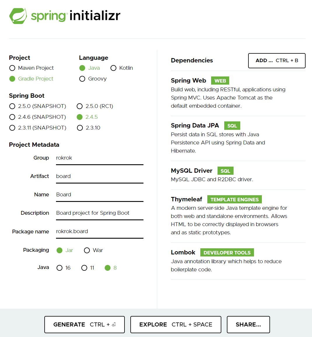The width and height of the screenshot is (312, 337).
Task: Click the SQL badge beside MySQL Driver
Action: (x=225, y=171)
